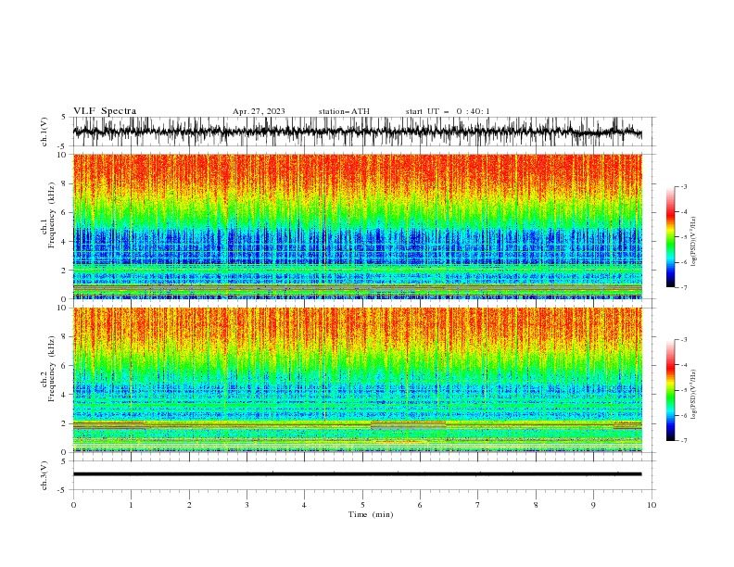Click time axis tick label "3"
Viewport: 734px width, 567px height.
[247, 505]
